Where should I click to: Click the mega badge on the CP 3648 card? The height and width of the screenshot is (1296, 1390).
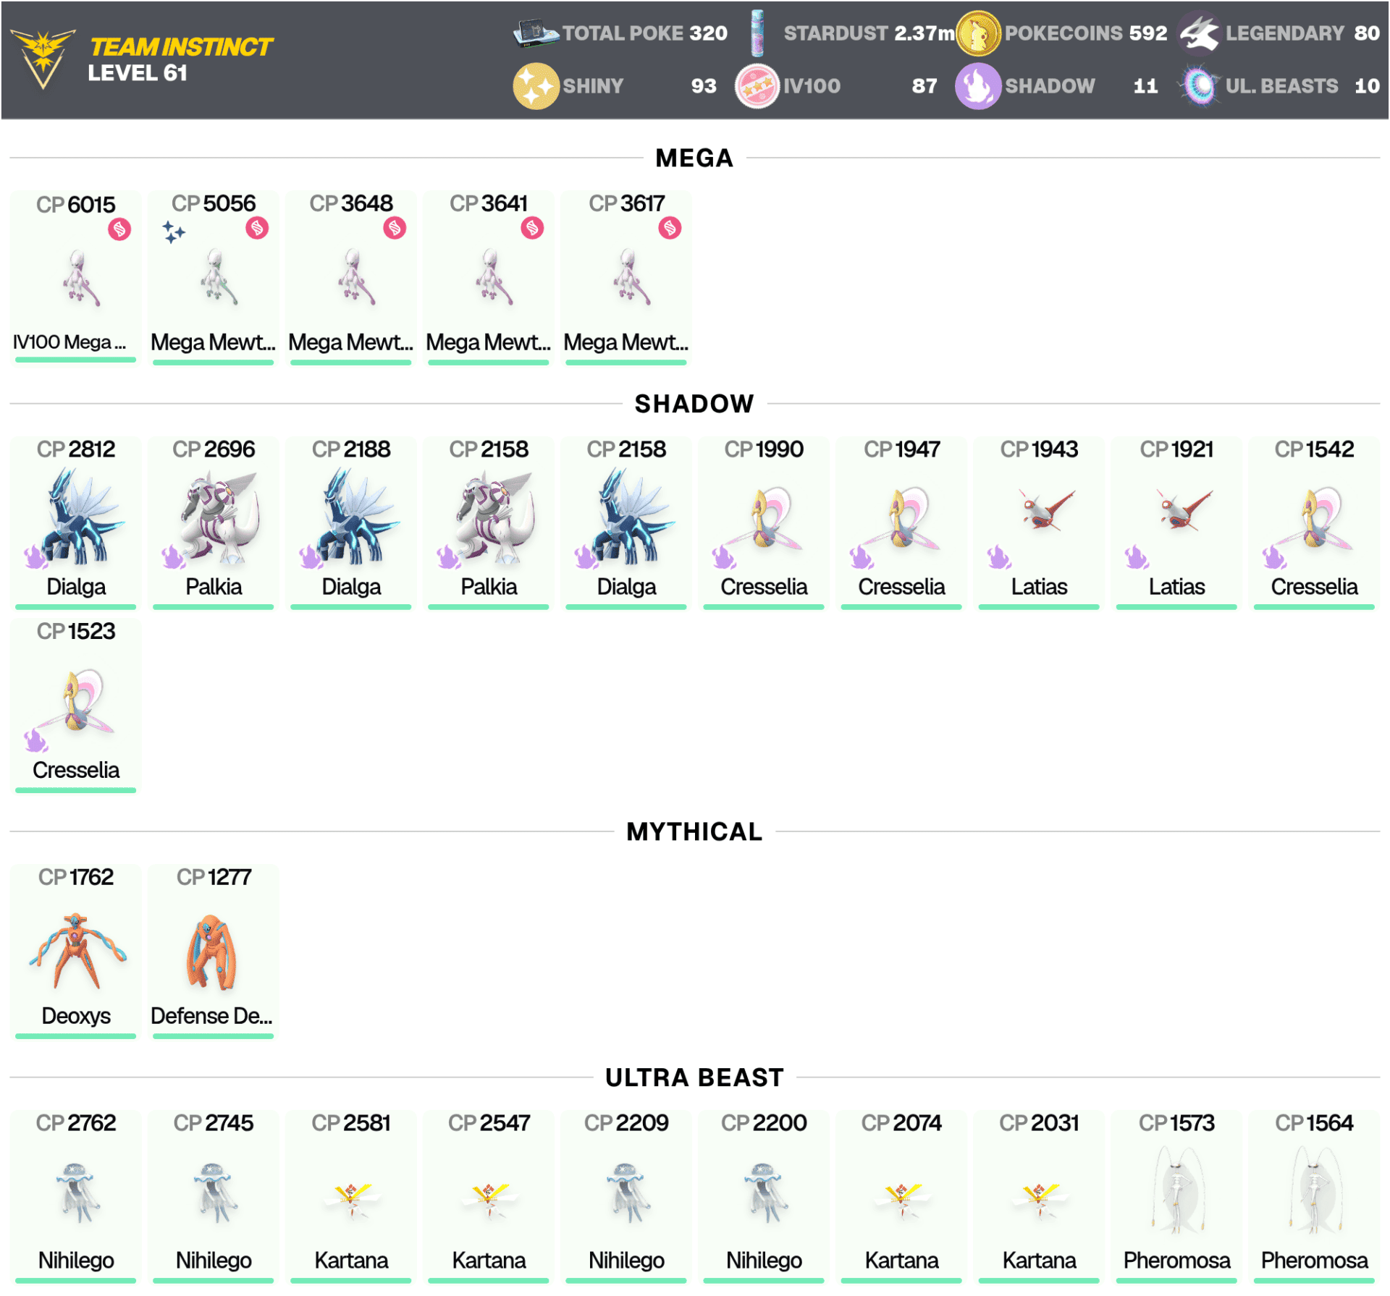tap(395, 228)
